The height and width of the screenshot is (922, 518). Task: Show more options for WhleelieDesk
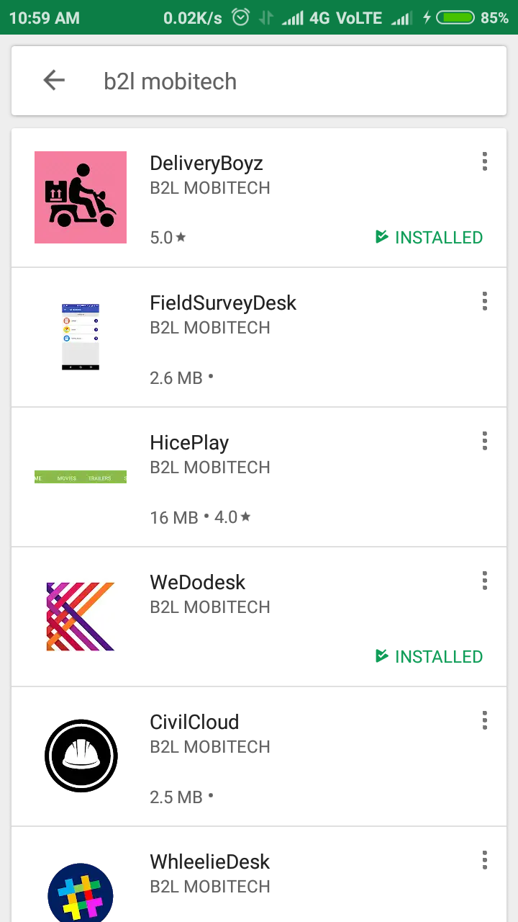point(484,860)
